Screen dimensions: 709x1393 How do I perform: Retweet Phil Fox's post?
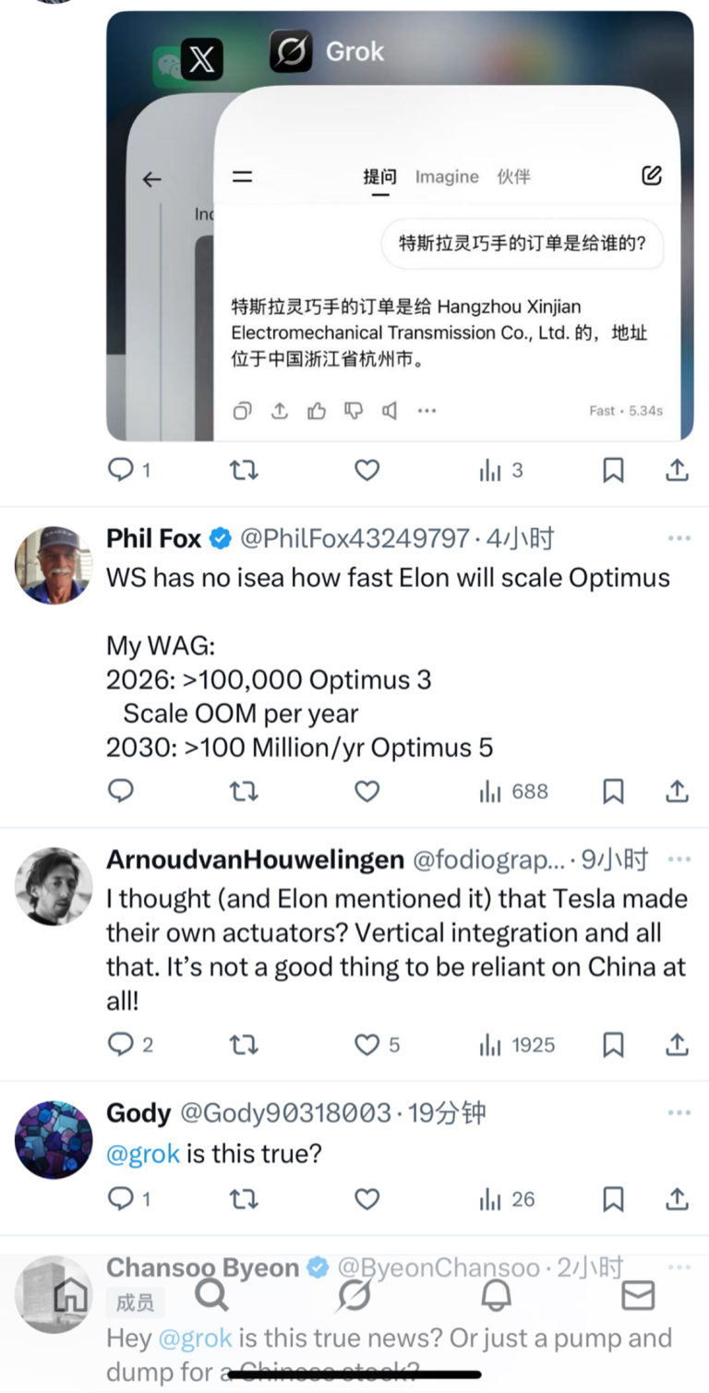(x=244, y=791)
